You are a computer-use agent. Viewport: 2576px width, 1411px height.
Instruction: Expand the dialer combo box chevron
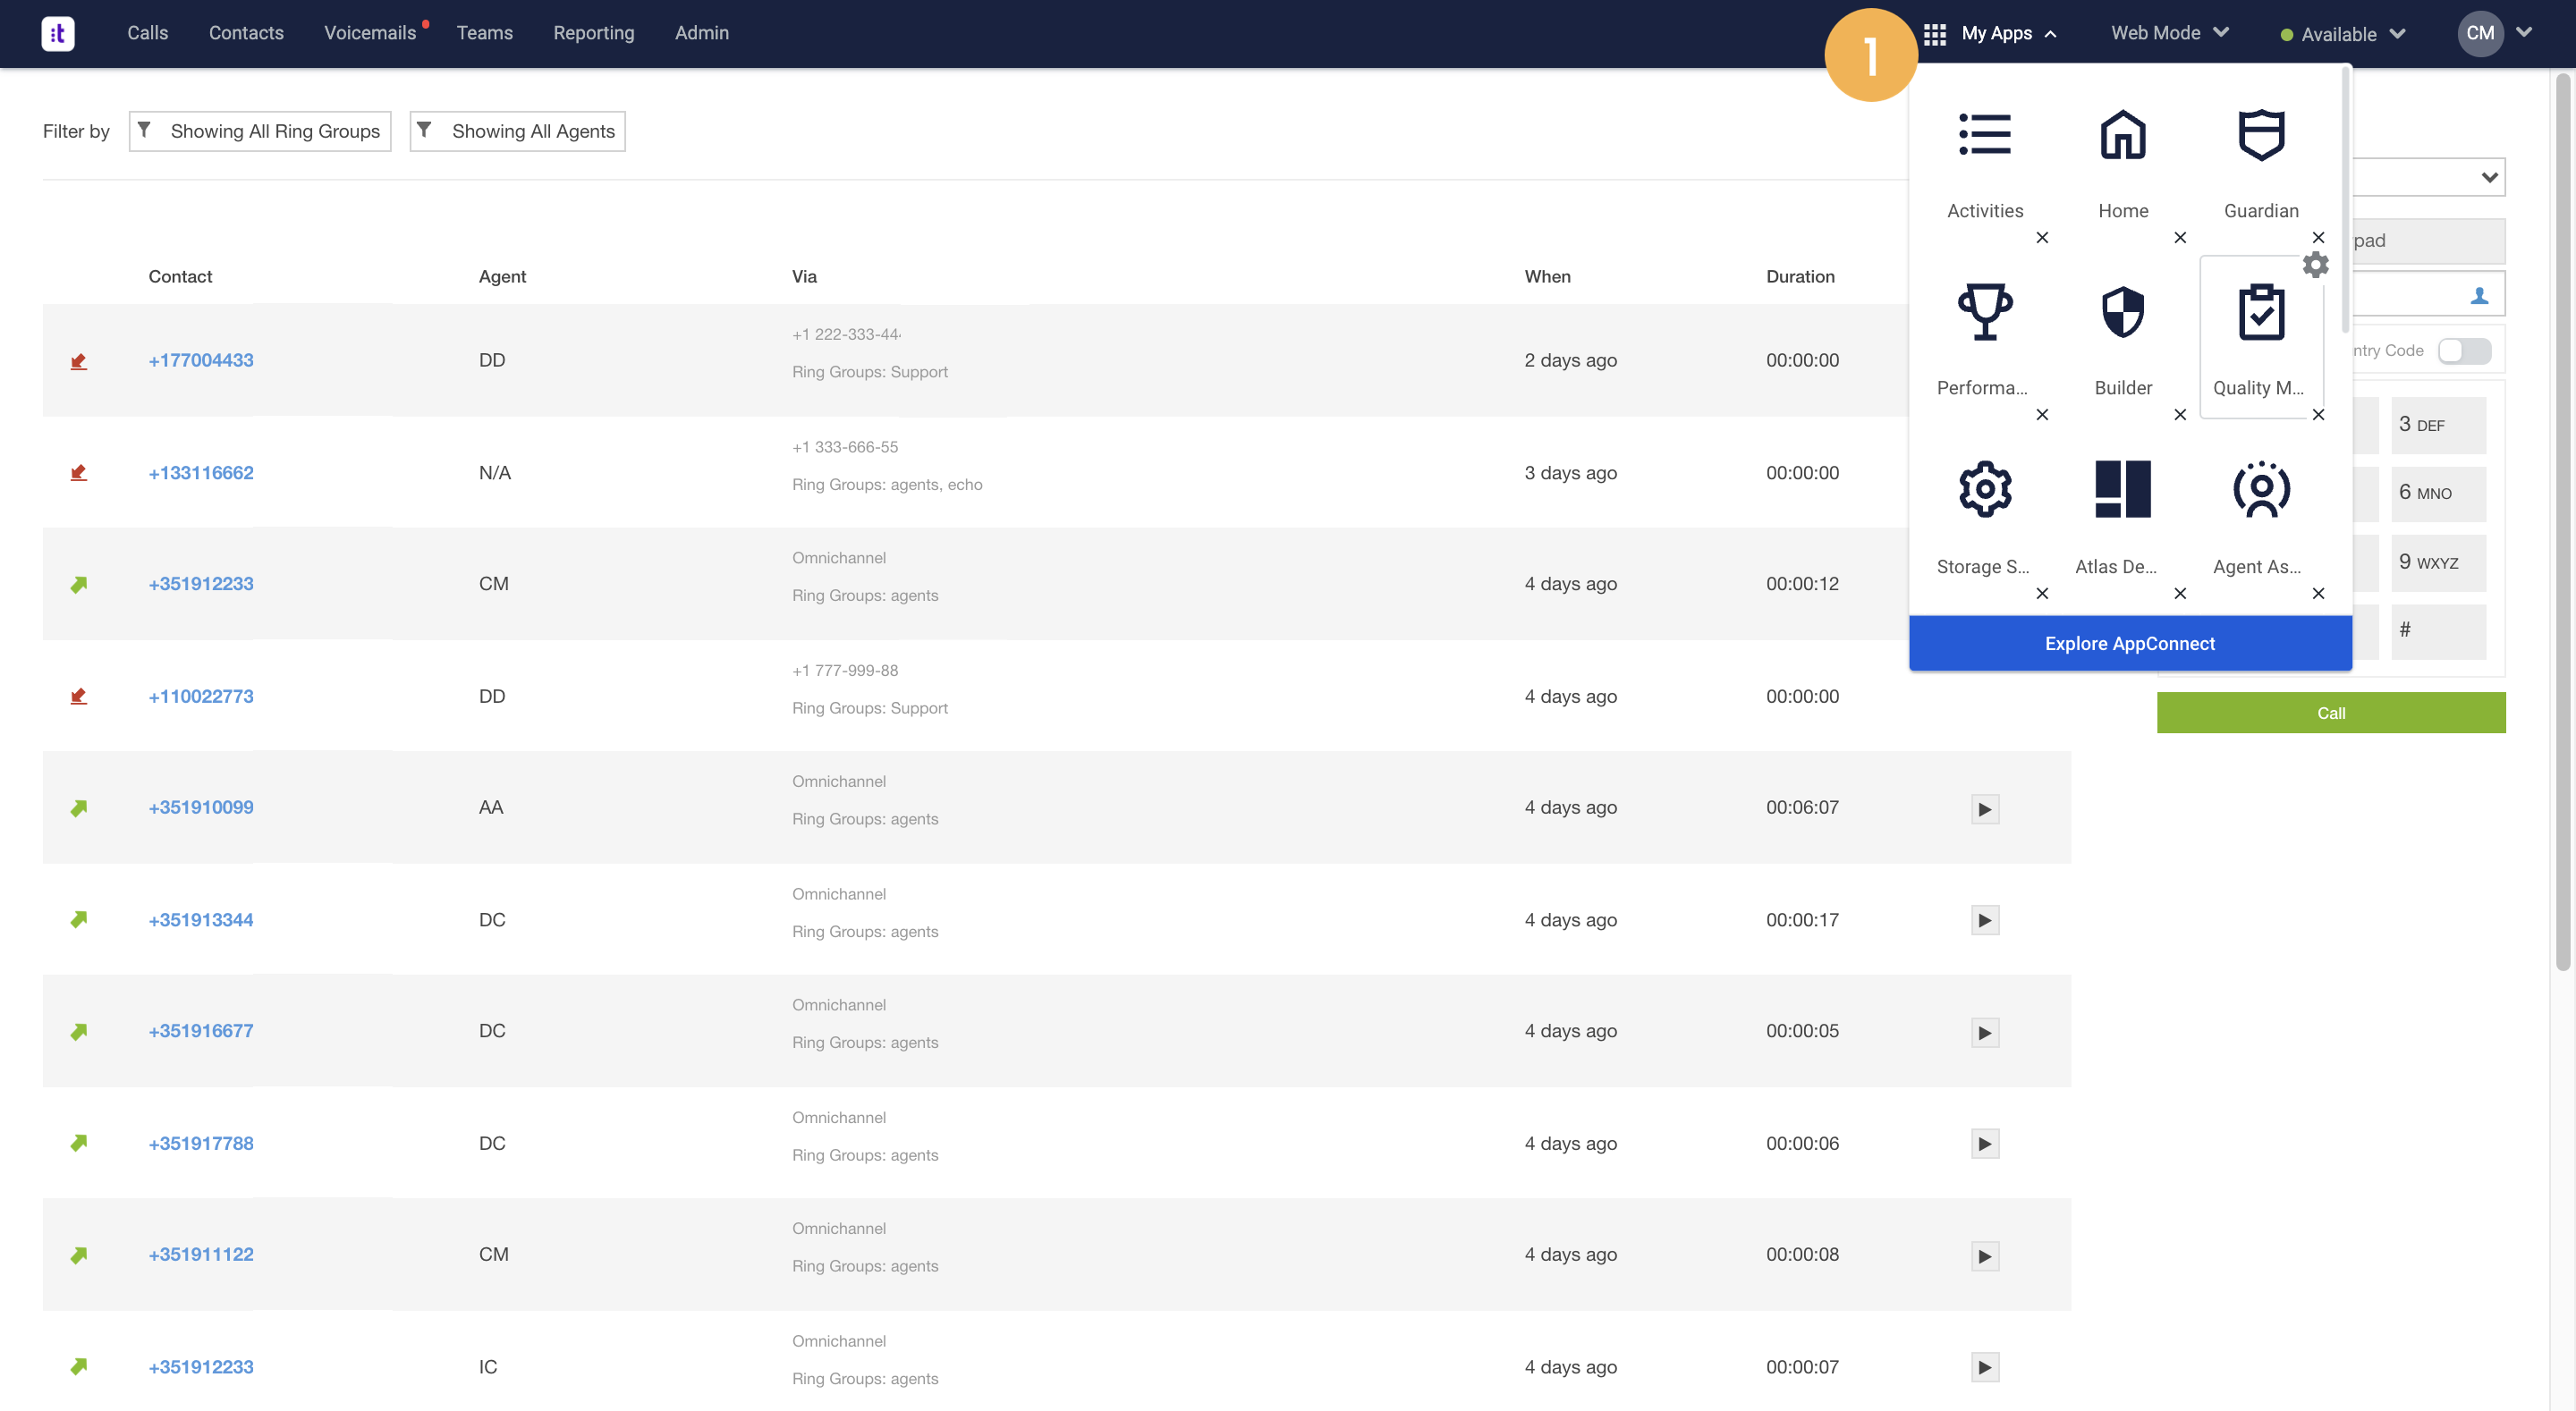pyautogui.click(x=2488, y=178)
